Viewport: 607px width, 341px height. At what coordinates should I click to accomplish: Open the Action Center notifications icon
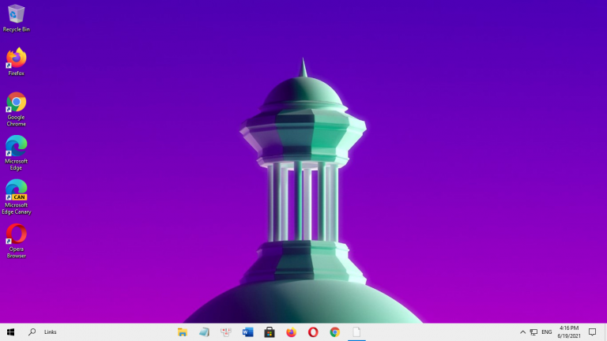592,332
